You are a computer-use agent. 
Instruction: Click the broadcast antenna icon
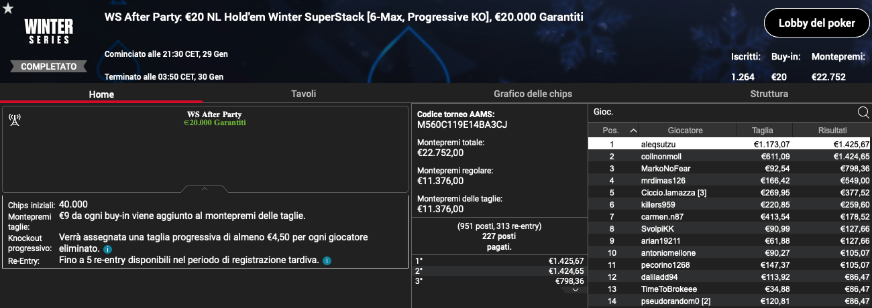point(14,120)
